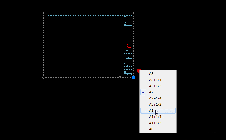This screenshot has height=140, width=226.
Task: Select A3 from the size menu
Action: click(158, 74)
